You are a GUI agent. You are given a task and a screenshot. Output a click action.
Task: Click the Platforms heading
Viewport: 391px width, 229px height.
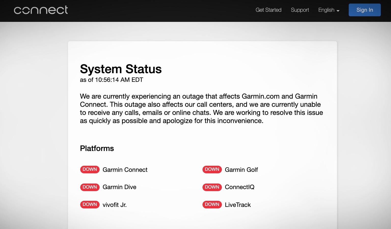pos(97,148)
